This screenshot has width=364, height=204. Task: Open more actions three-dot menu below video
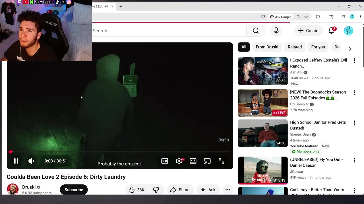228,190
